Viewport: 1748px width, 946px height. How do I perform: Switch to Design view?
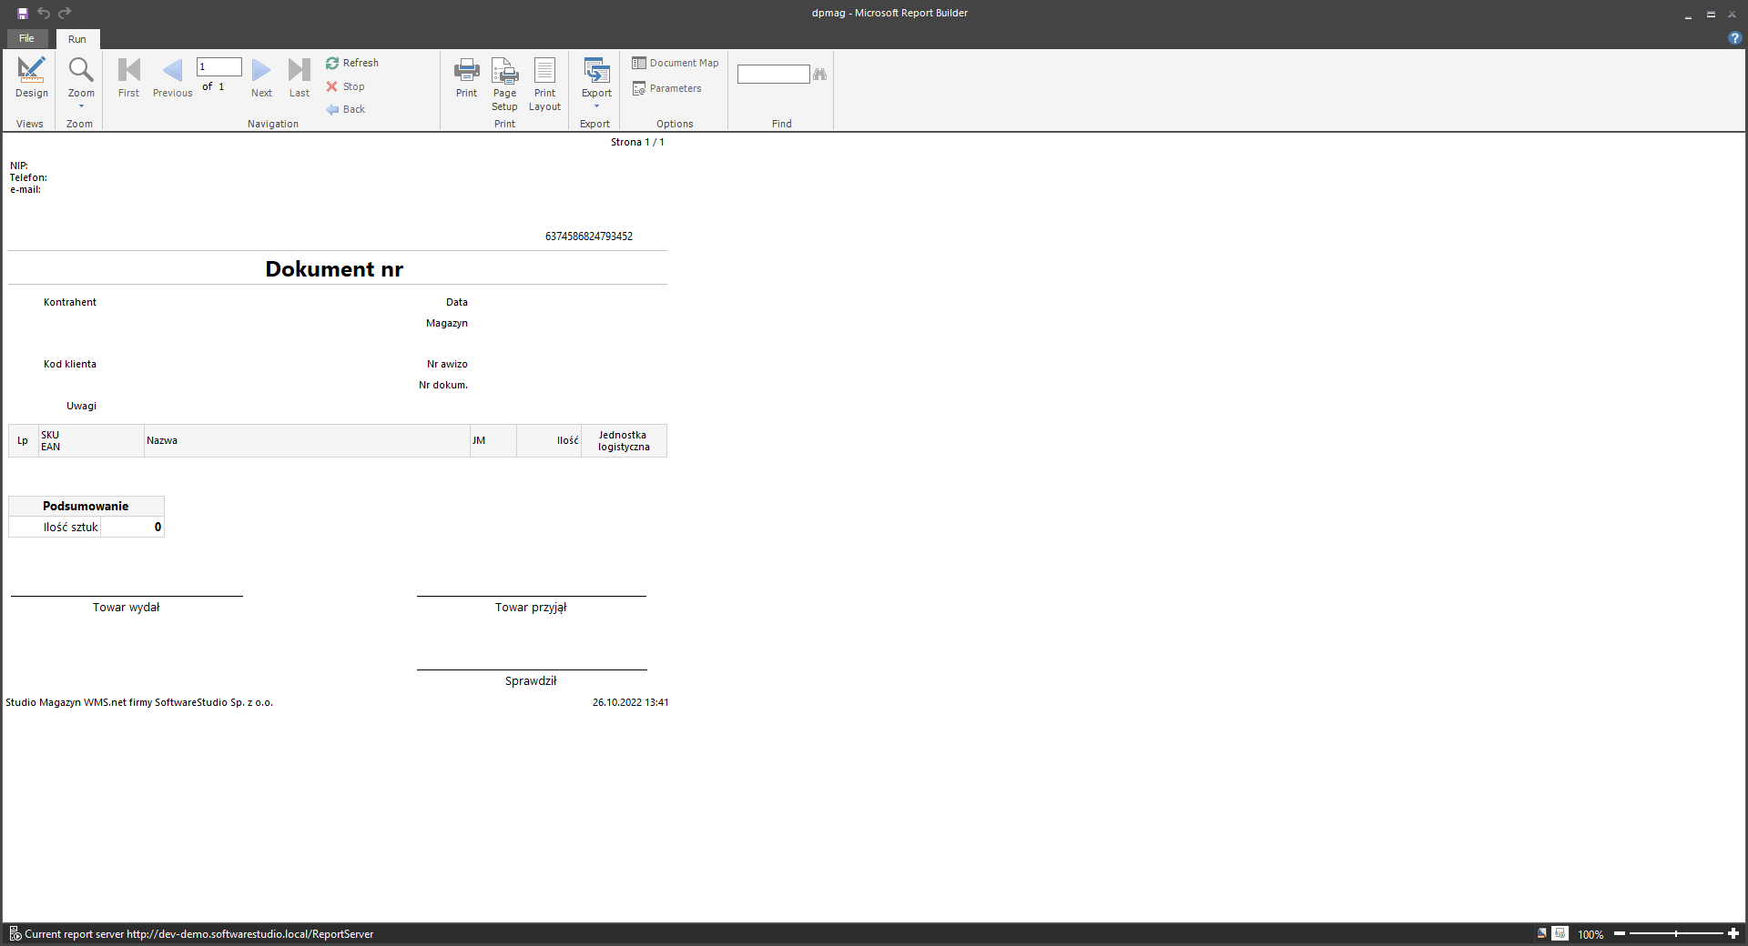pyautogui.click(x=32, y=78)
